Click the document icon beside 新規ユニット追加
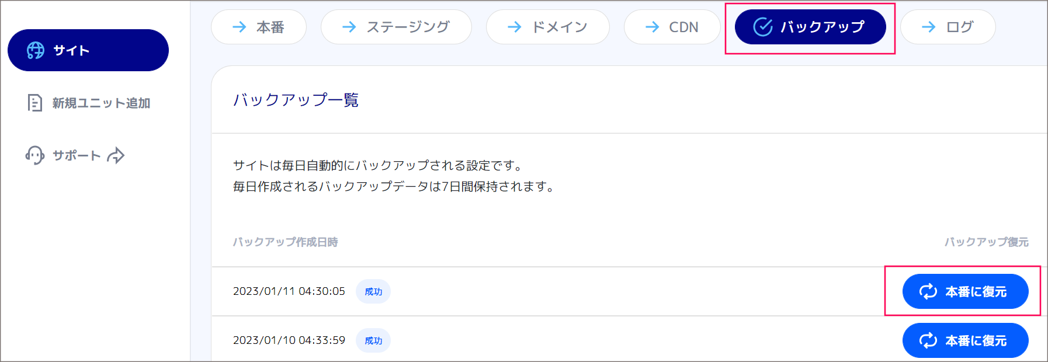 click(x=35, y=103)
